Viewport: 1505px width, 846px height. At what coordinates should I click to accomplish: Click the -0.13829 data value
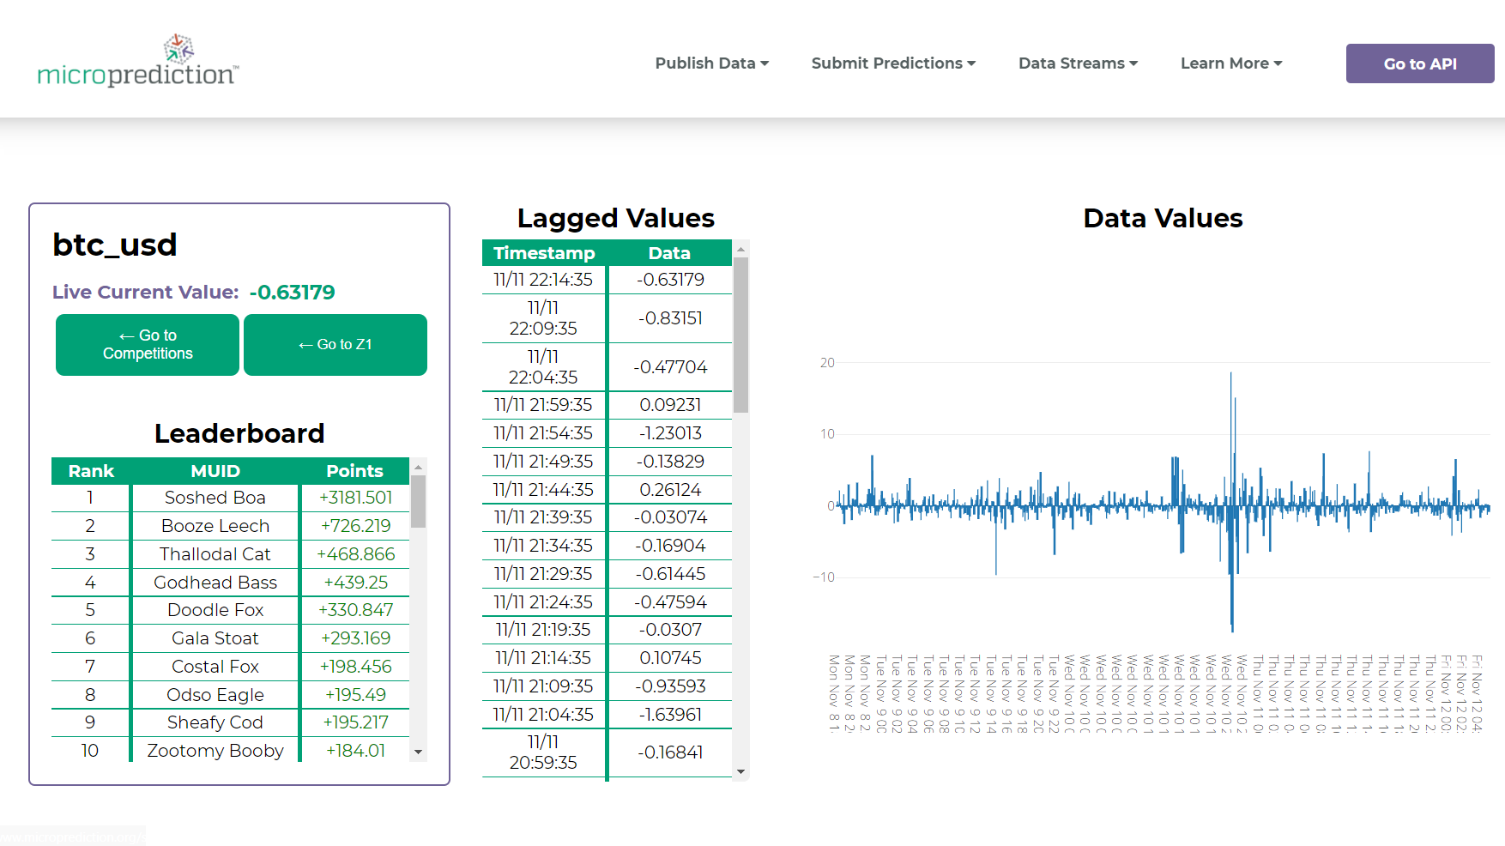(x=670, y=462)
